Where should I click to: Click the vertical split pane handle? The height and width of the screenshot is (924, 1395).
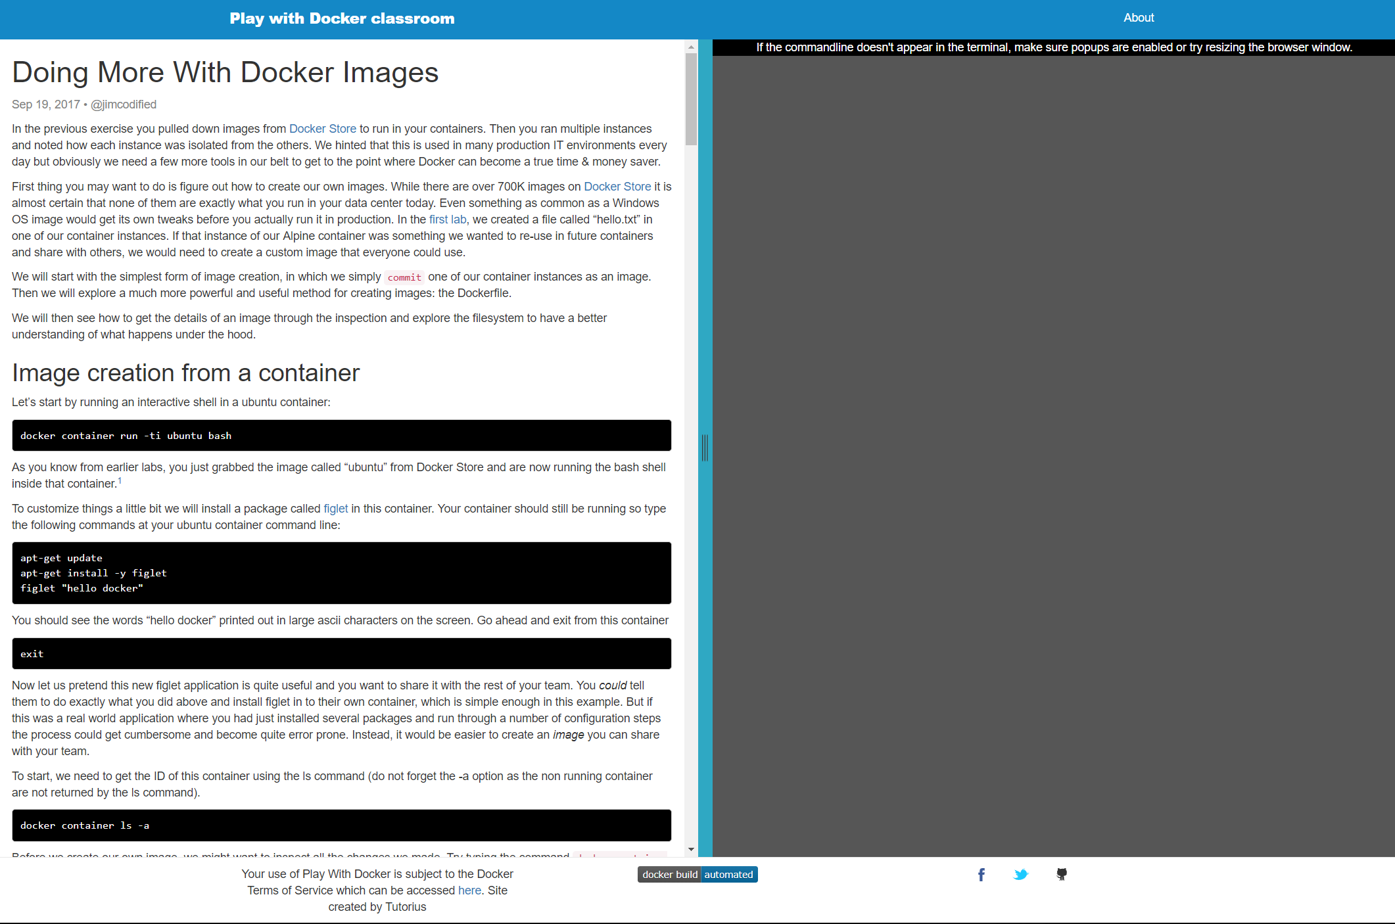point(705,448)
